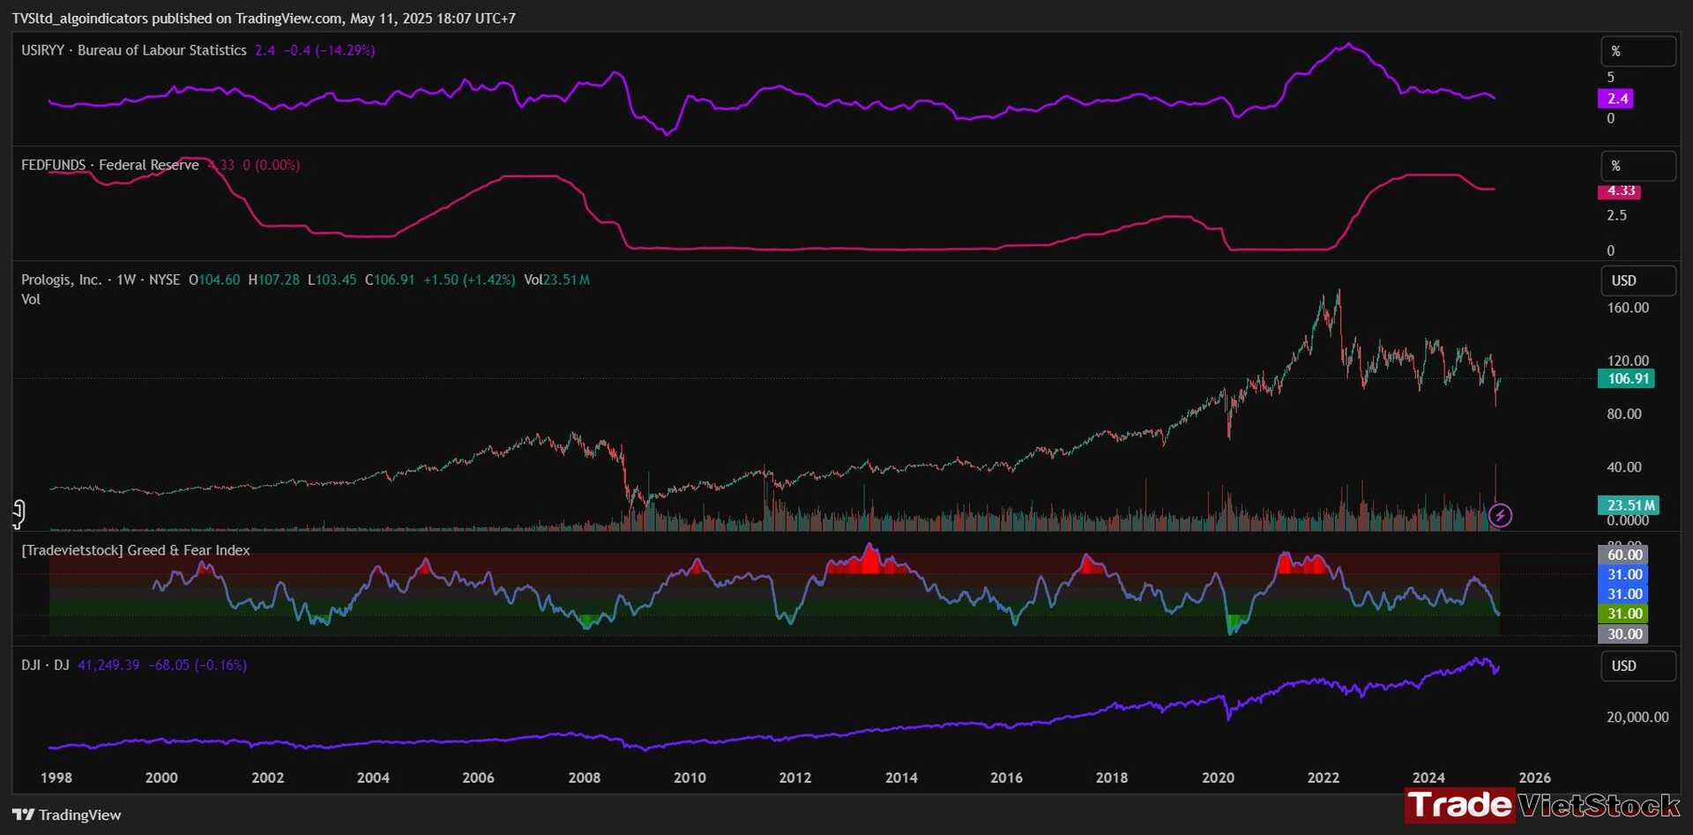Click the 23.51 M volume label
Image resolution: width=1693 pixels, height=835 pixels.
[x=1629, y=505]
